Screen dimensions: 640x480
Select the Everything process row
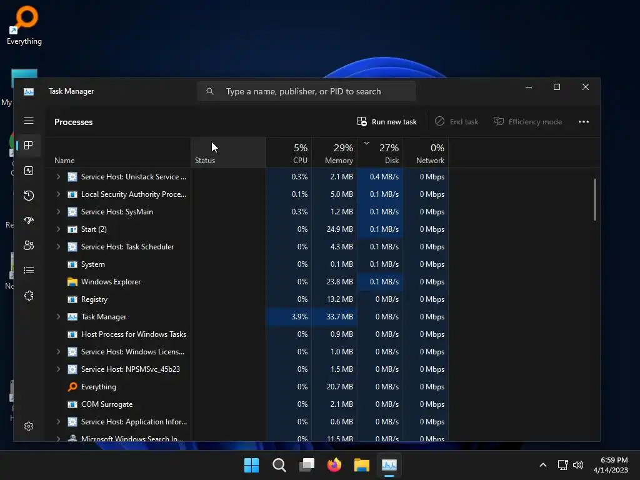pos(246,387)
